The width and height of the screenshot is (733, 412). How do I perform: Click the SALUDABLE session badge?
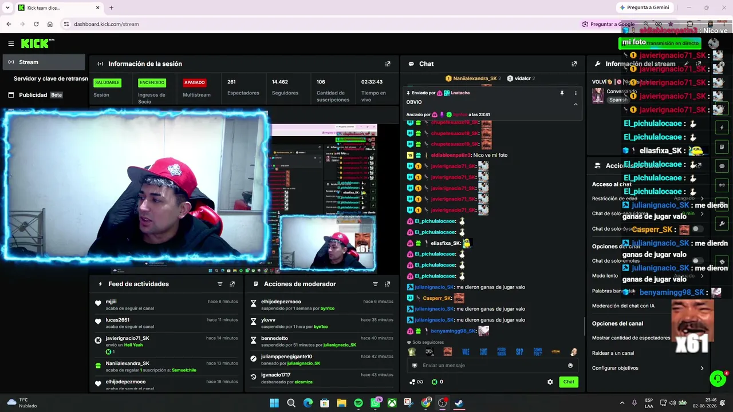(107, 82)
